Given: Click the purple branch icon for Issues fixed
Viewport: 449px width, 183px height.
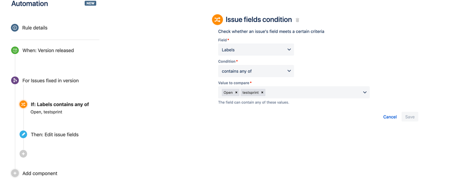Looking at the screenshot, I should point(15,80).
